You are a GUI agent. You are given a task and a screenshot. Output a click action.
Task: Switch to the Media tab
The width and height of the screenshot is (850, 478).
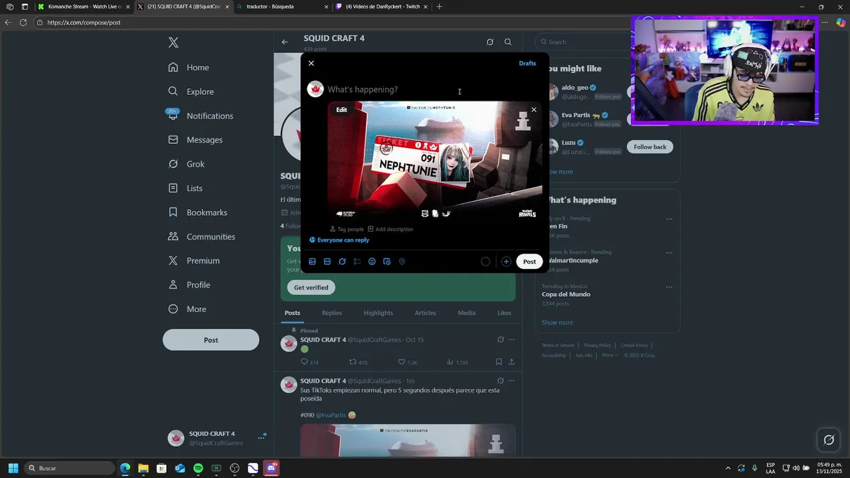tap(466, 313)
